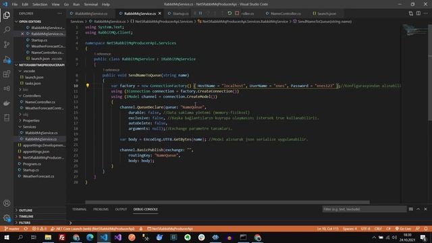Switch to the Problems panel tab
The width and height of the screenshot is (432, 243).
coord(101,209)
